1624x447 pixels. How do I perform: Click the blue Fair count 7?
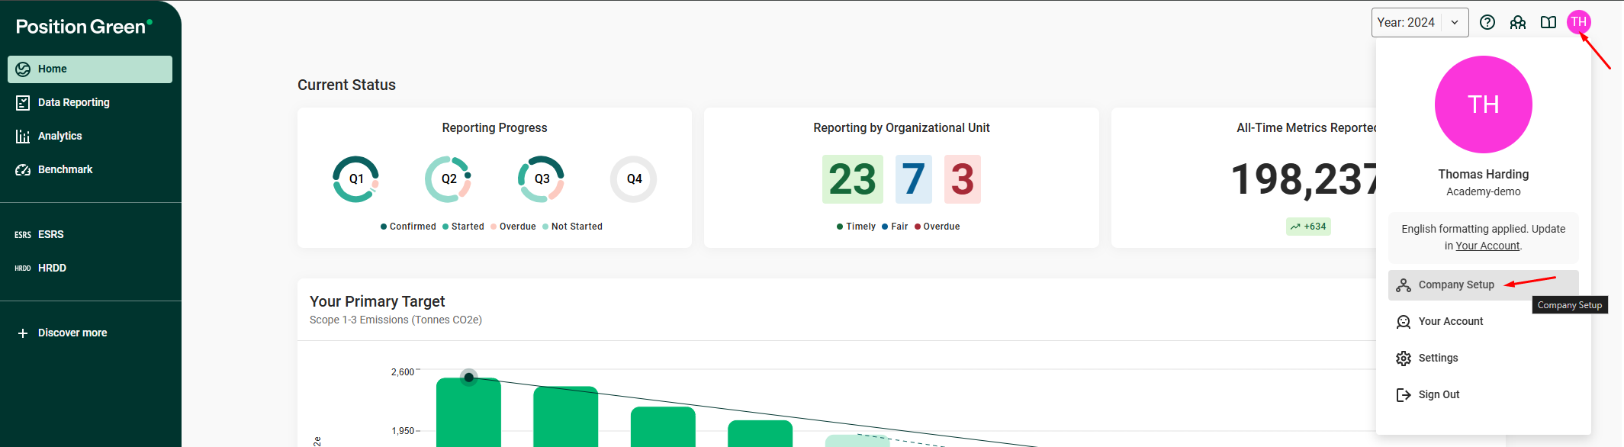[x=914, y=179]
